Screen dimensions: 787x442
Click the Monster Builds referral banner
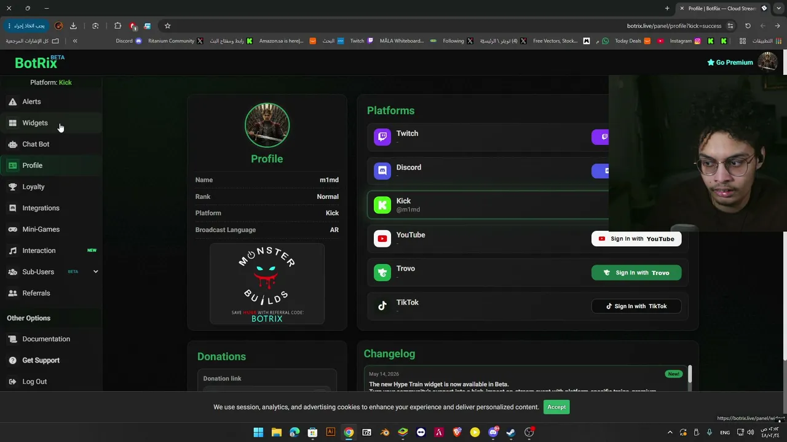click(x=267, y=284)
